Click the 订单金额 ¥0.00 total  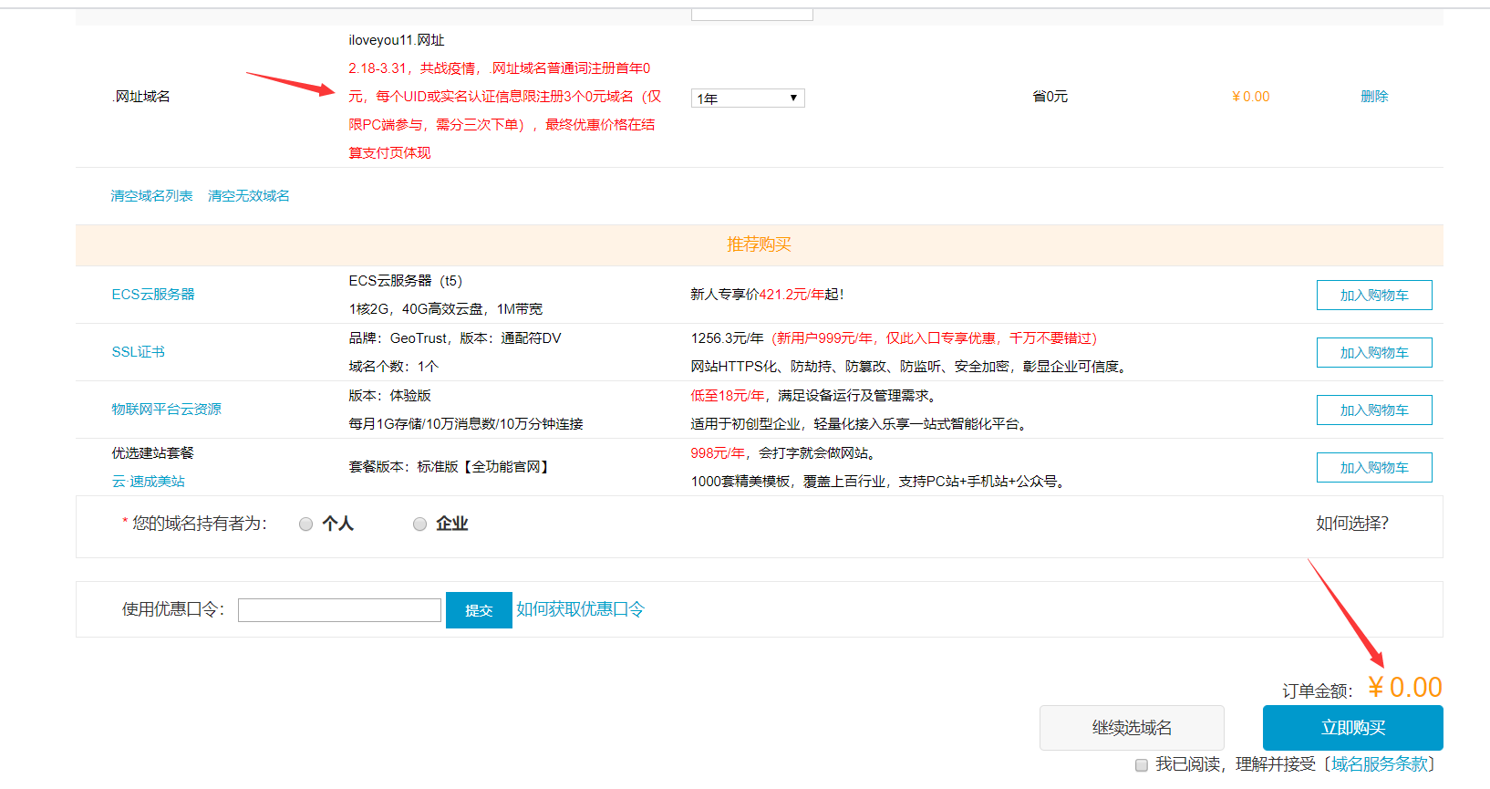1405,688
